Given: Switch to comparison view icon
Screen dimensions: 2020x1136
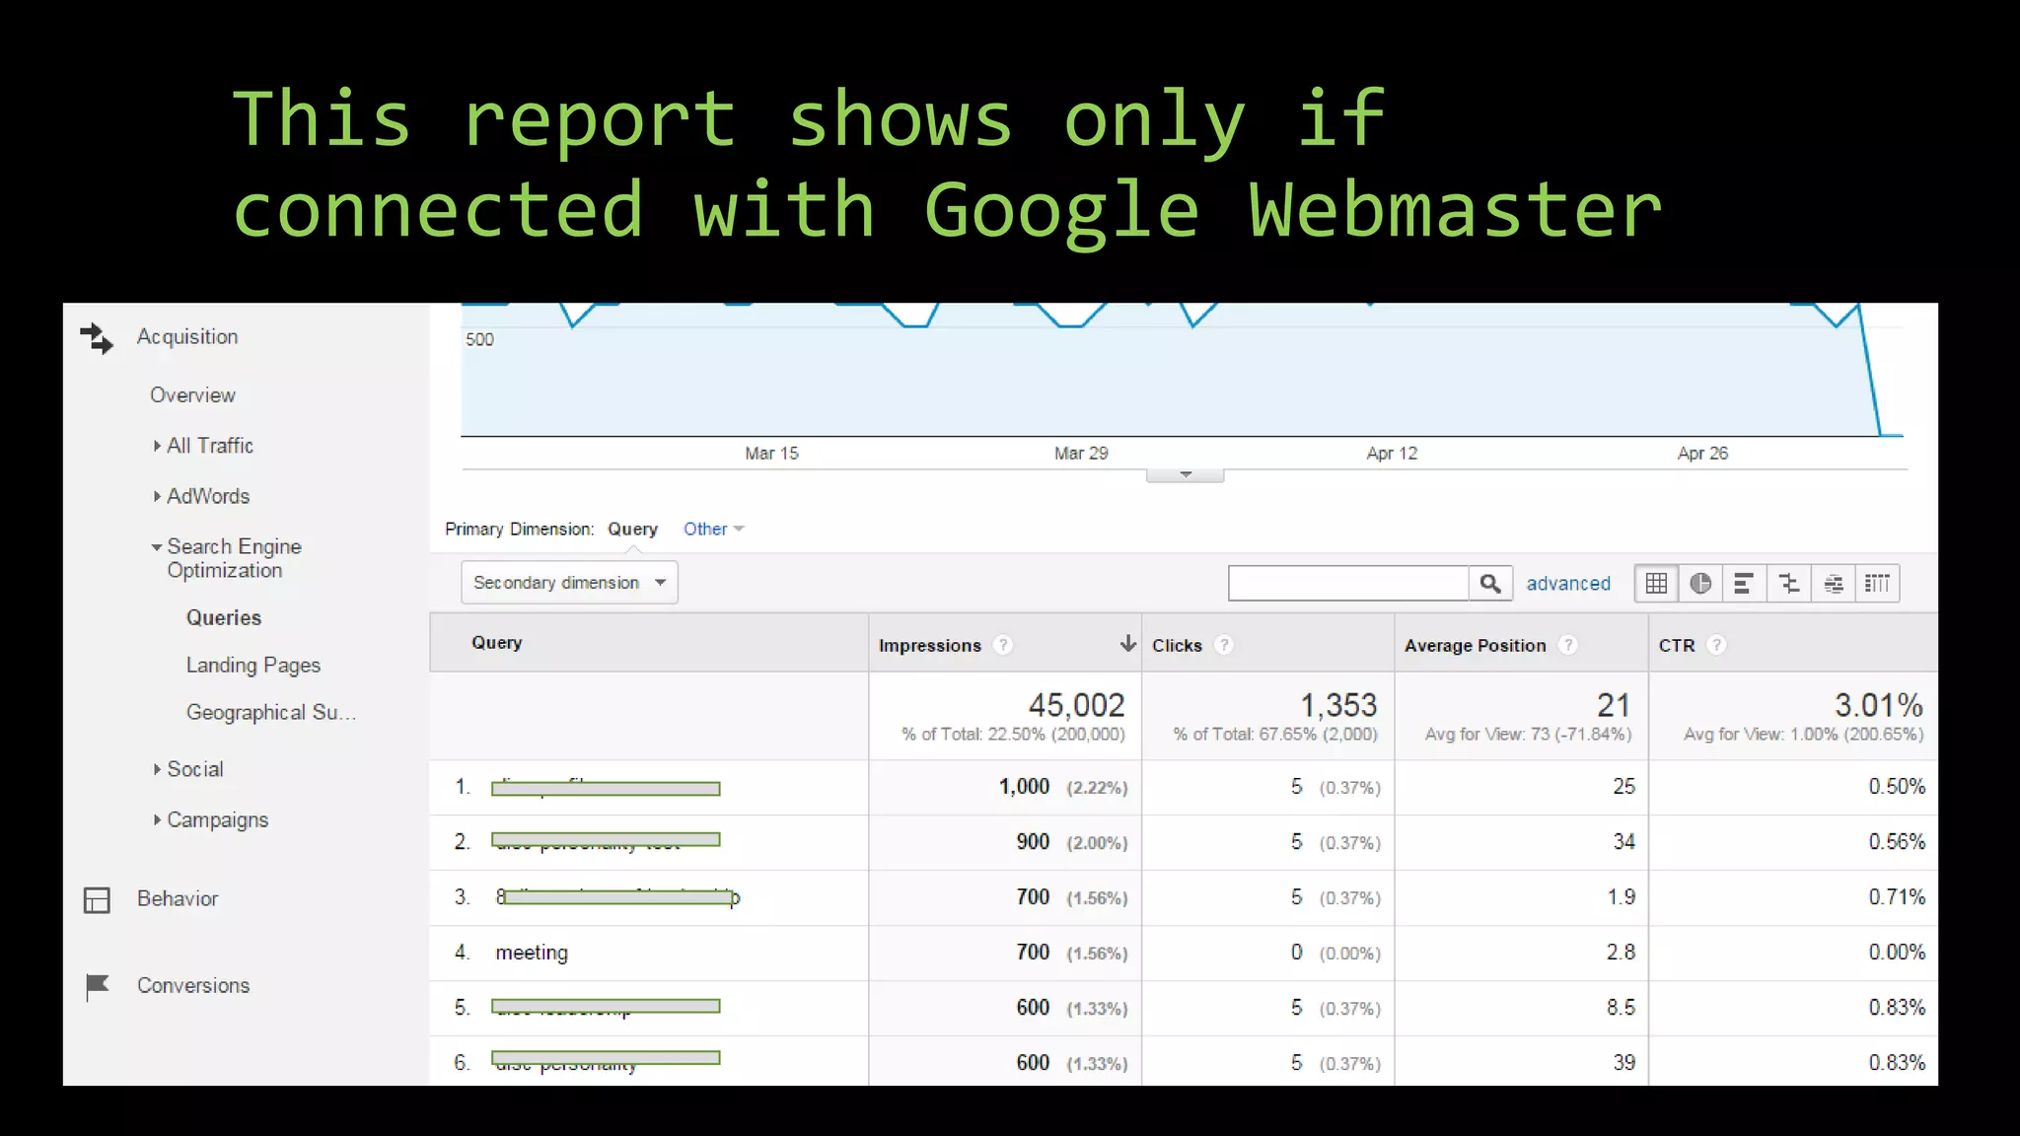Looking at the screenshot, I should coord(1789,584).
